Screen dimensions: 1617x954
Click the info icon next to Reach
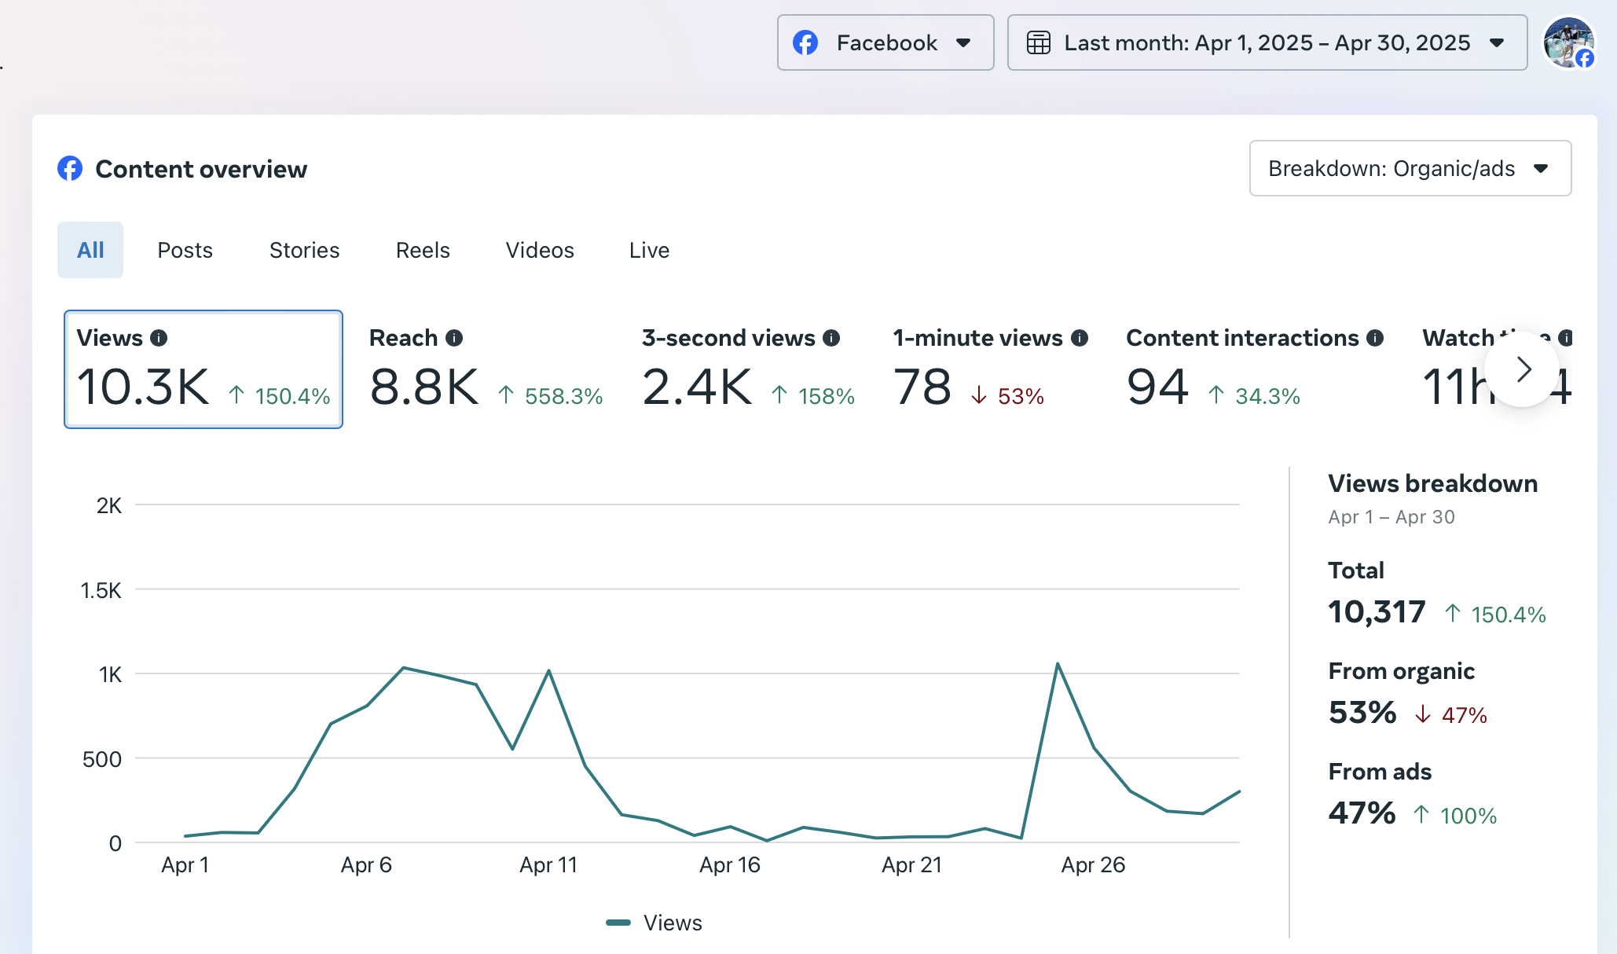454,338
